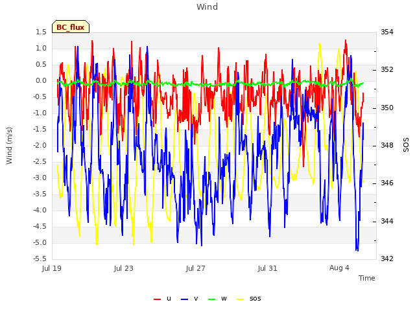Image resolution: width=415 pixels, height=311 pixels.
Task: Click the yellow sos legend swatch
Action: 240,299
